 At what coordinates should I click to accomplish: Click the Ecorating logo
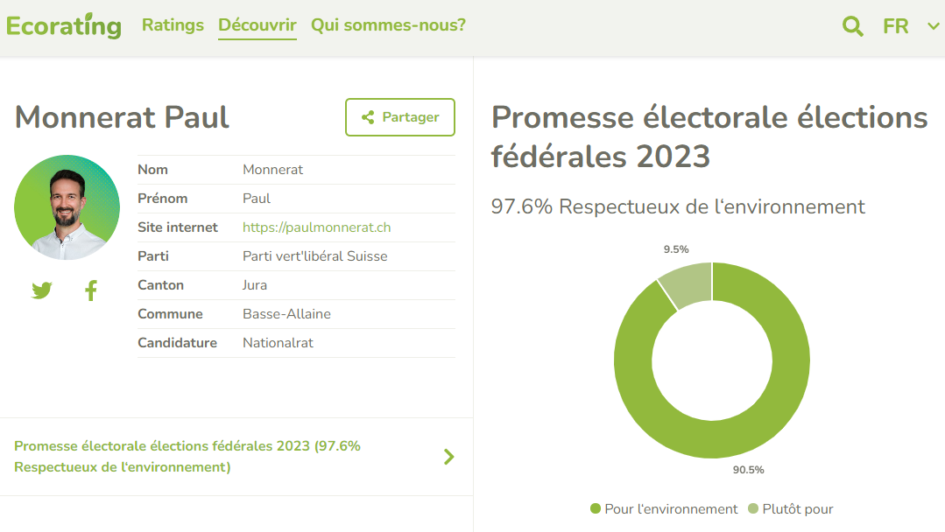point(63,25)
